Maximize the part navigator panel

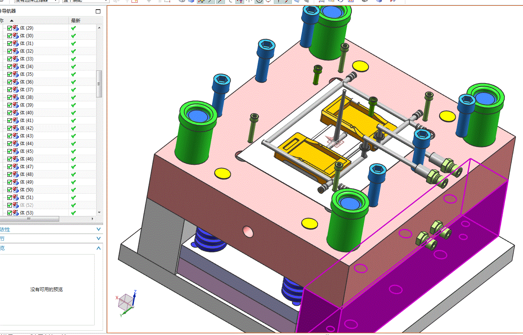(98, 11)
